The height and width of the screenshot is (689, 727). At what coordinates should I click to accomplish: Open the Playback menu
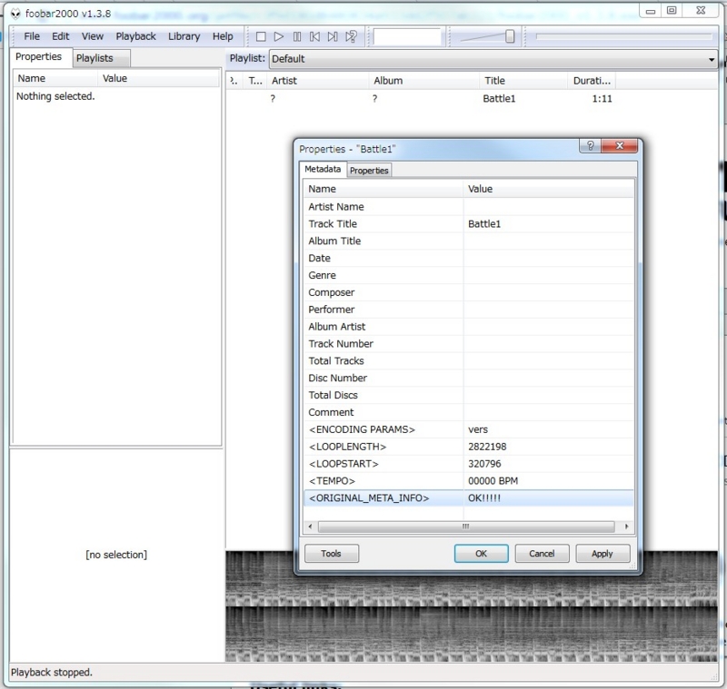(x=135, y=36)
